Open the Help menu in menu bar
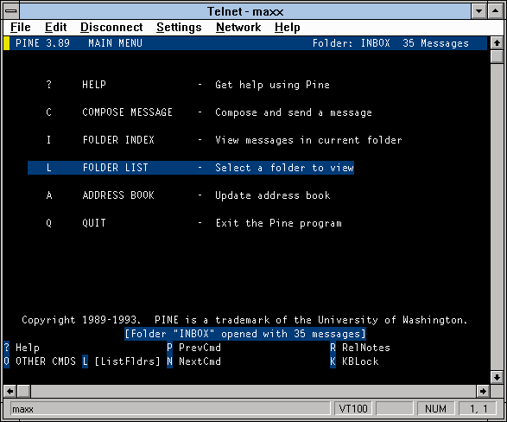 pos(287,27)
